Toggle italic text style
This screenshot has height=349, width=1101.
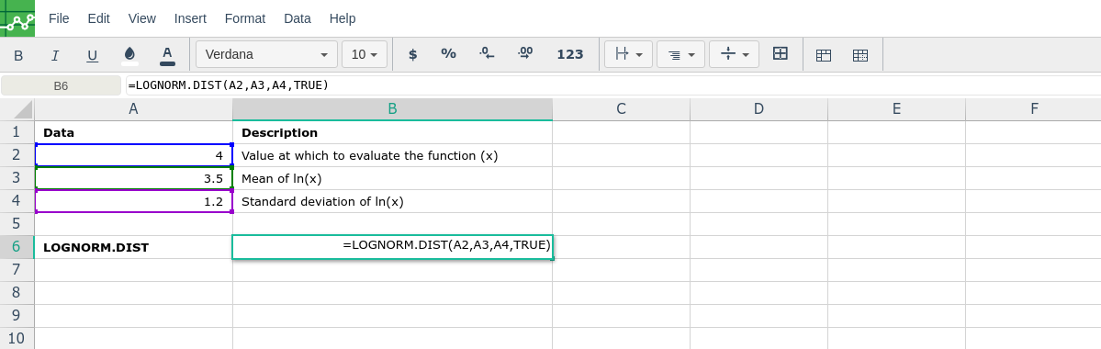pyautogui.click(x=55, y=55)
